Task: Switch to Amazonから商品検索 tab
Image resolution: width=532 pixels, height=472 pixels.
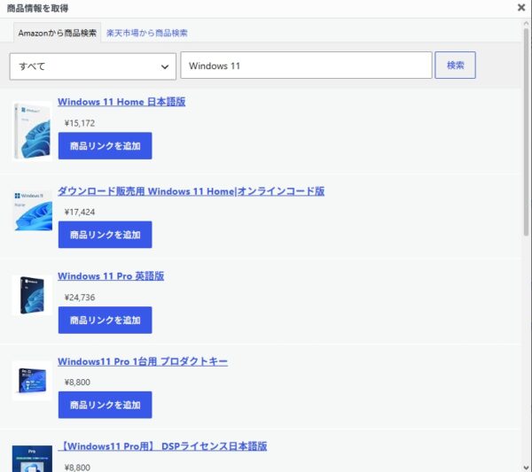Action: point(57,33)
